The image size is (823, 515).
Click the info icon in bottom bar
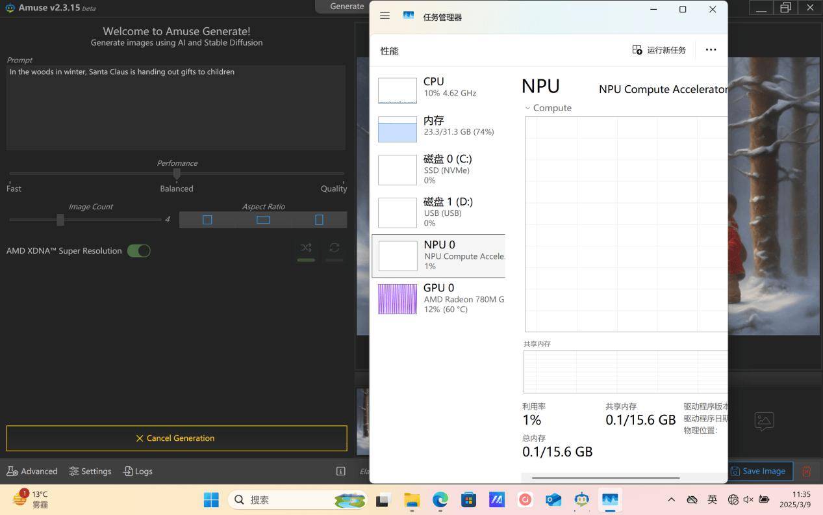tap(340, 471)
